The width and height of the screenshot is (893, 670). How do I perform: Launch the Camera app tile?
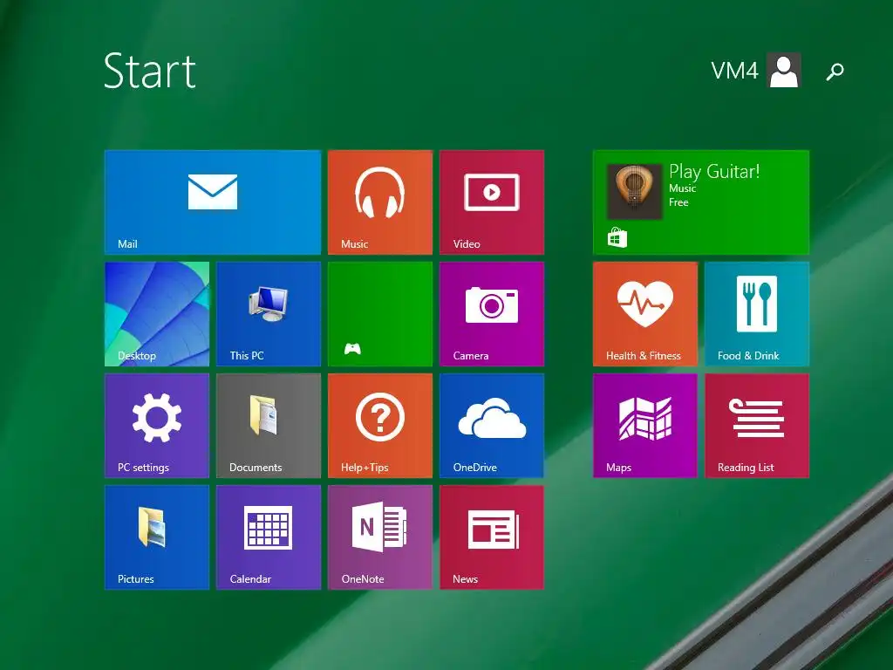pos(492,314)
